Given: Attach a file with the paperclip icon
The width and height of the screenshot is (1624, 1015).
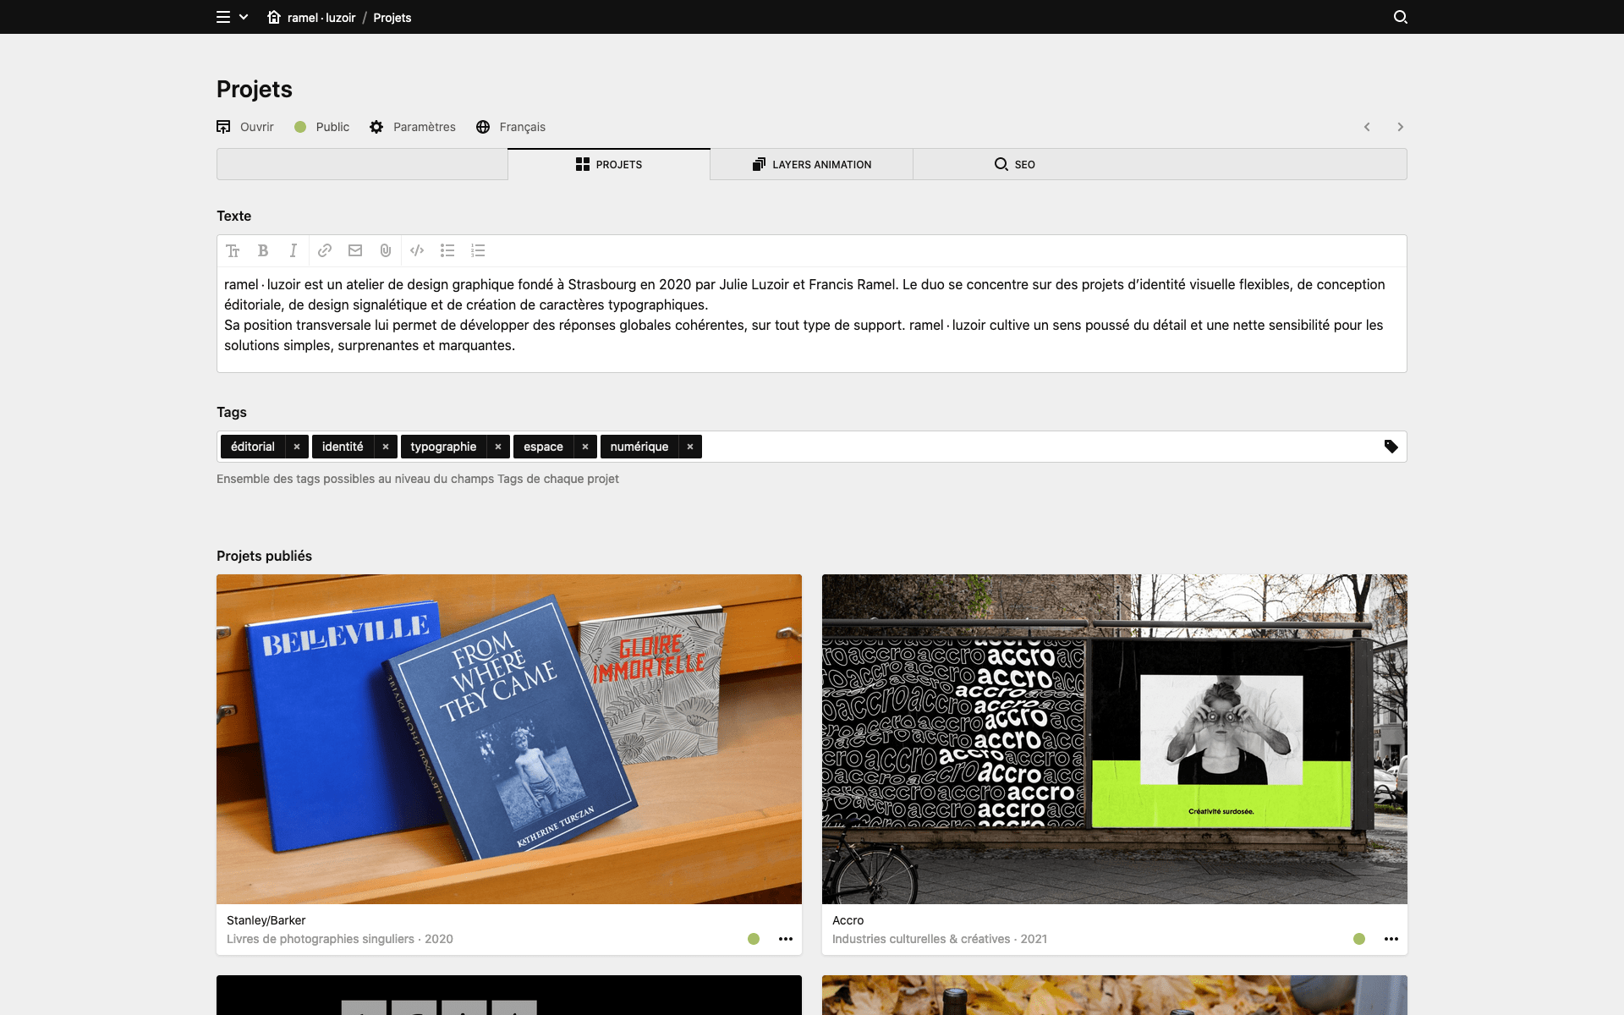Looking at the screenshot, I should pyautogui.click(x=386, y=250).
